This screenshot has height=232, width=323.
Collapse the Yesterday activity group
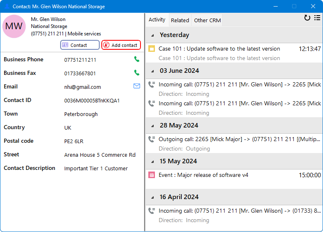click(x=153, y=35)
